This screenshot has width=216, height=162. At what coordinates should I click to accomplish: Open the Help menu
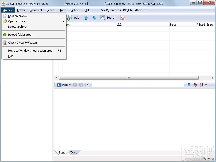(x=88, y=10)
